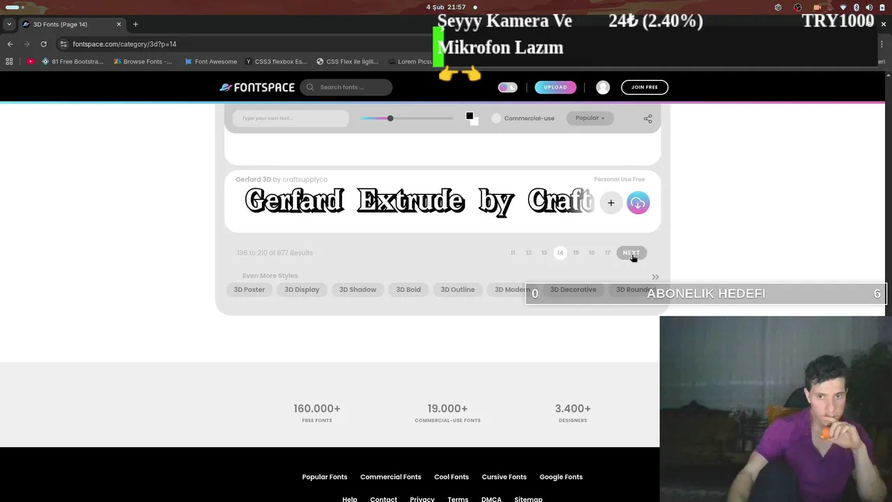
Task: Click the black text color swatch
Action: (470, 116)
